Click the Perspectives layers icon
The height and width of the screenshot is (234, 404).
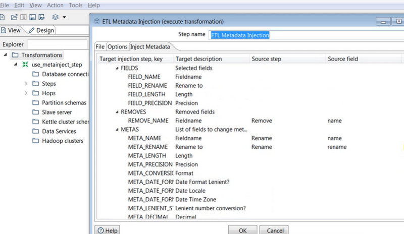(56, 17)
